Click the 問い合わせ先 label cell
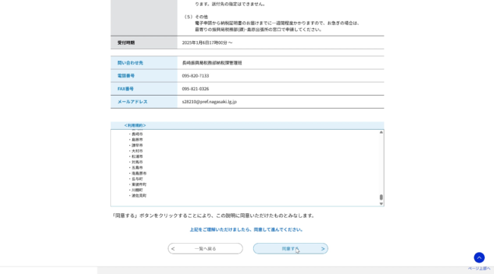This screenshot has height=274, width=494. 144,62
